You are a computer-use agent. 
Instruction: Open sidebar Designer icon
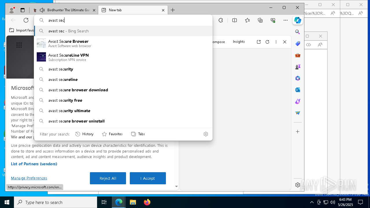297,101
